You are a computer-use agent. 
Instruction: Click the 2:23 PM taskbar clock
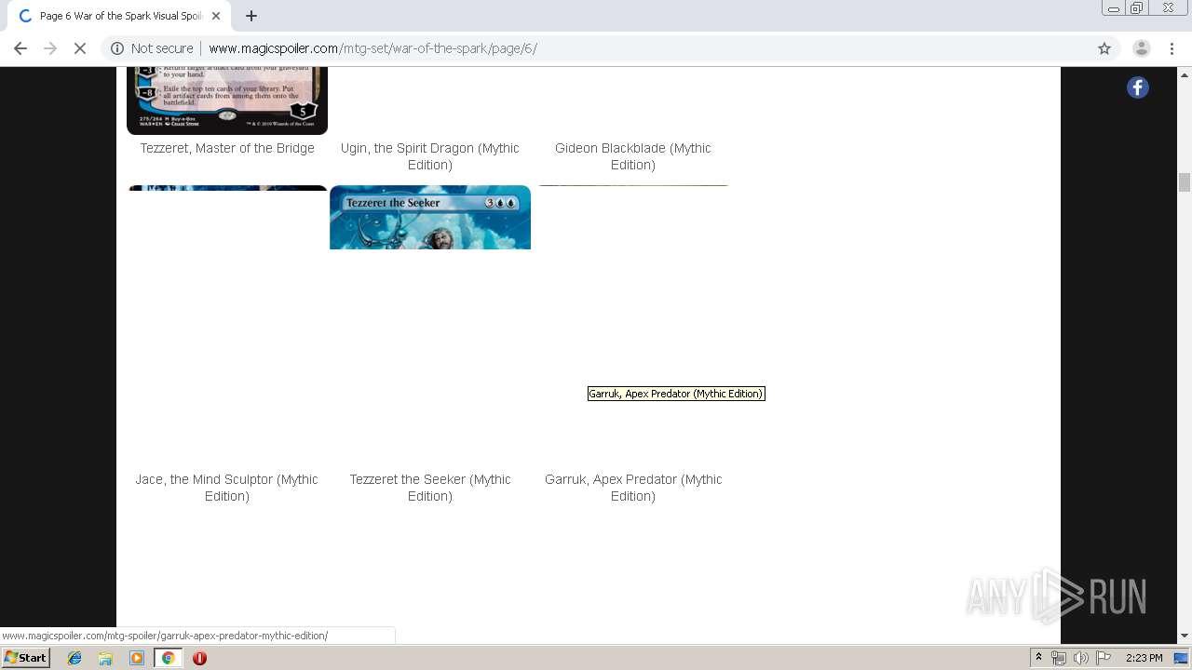(1145, 658)
